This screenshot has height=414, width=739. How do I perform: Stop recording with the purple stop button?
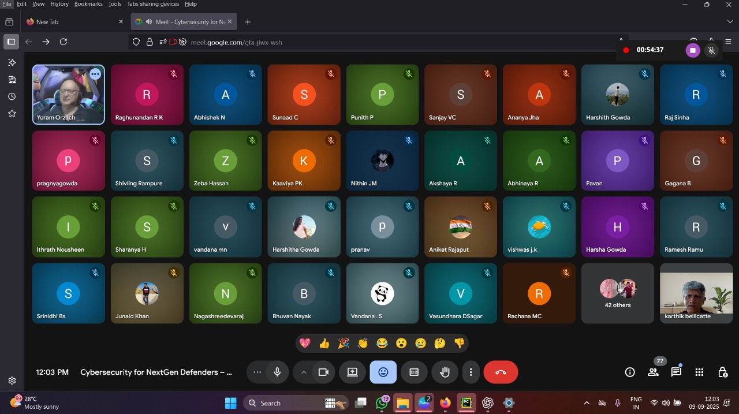pos(692,50)
